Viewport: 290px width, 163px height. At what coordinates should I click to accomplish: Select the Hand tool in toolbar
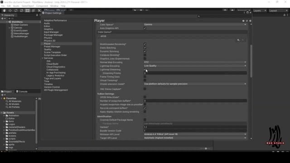(4, 10)
